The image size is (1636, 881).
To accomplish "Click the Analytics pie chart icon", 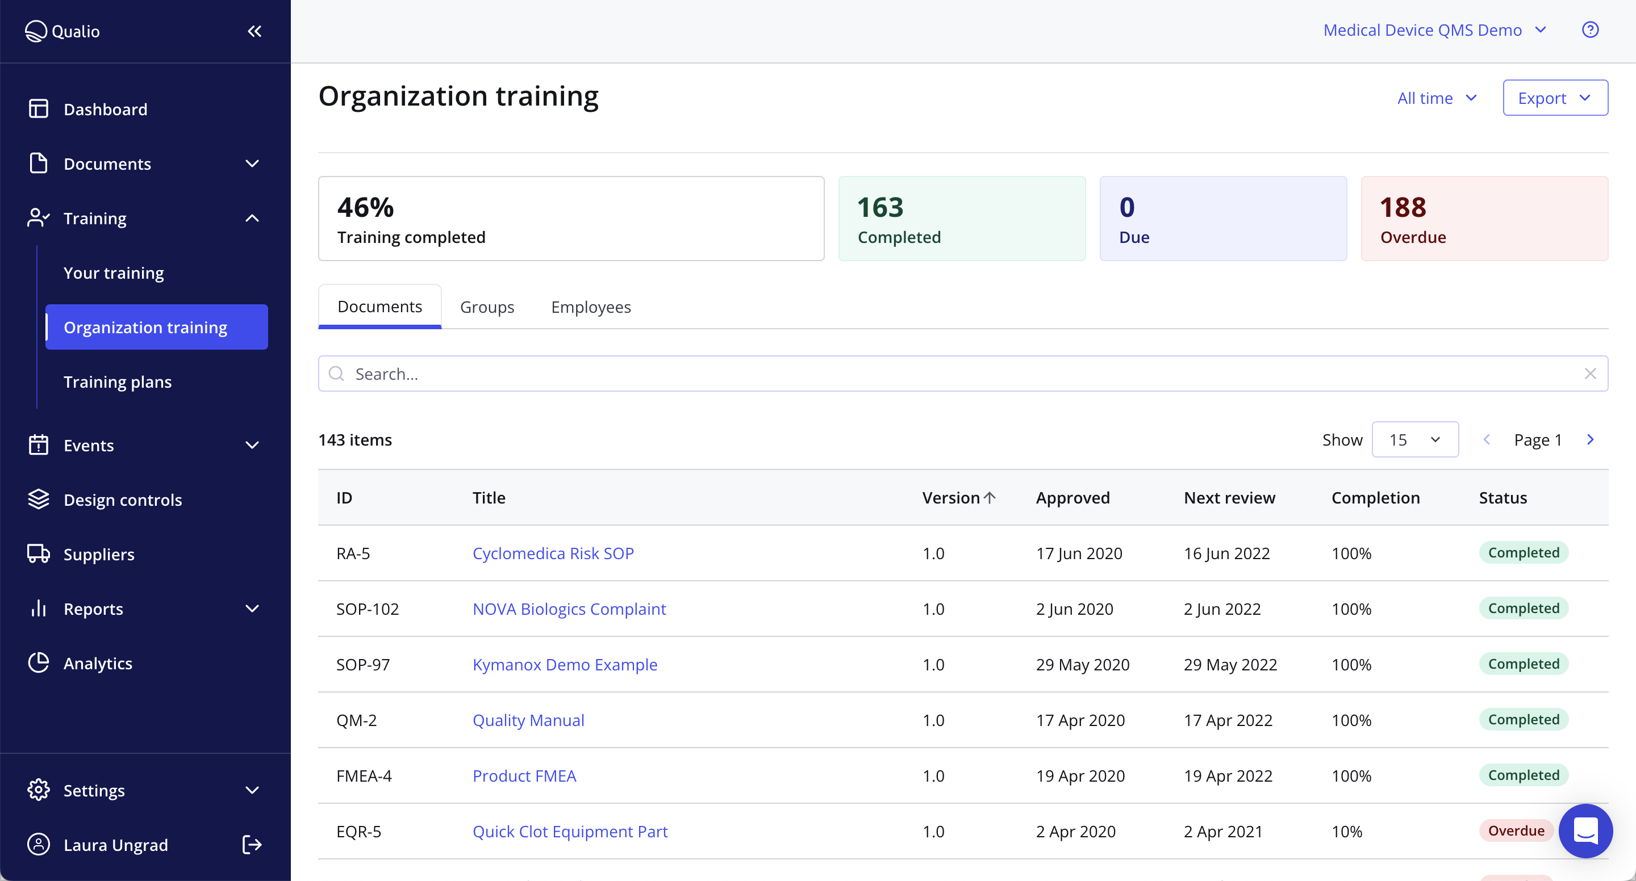I will pos(38,662).
